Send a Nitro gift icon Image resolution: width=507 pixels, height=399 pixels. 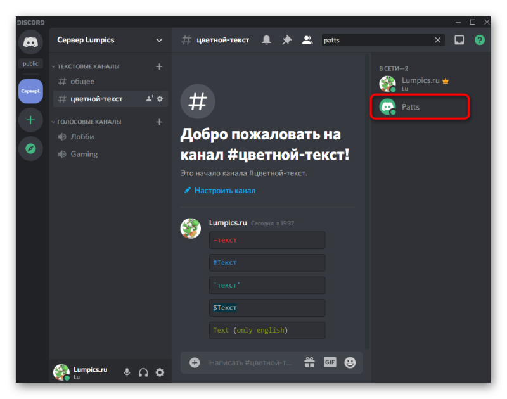coord(309,362)
